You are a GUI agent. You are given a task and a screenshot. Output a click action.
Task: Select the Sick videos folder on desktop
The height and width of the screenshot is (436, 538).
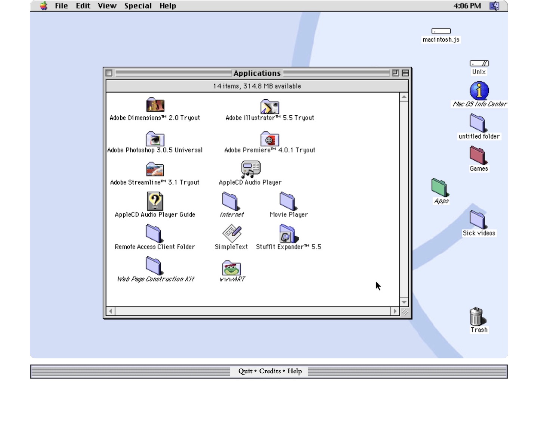point(478,220)
